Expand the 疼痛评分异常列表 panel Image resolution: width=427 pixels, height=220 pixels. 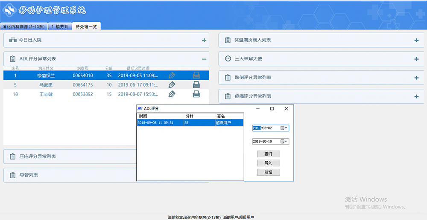416,96
